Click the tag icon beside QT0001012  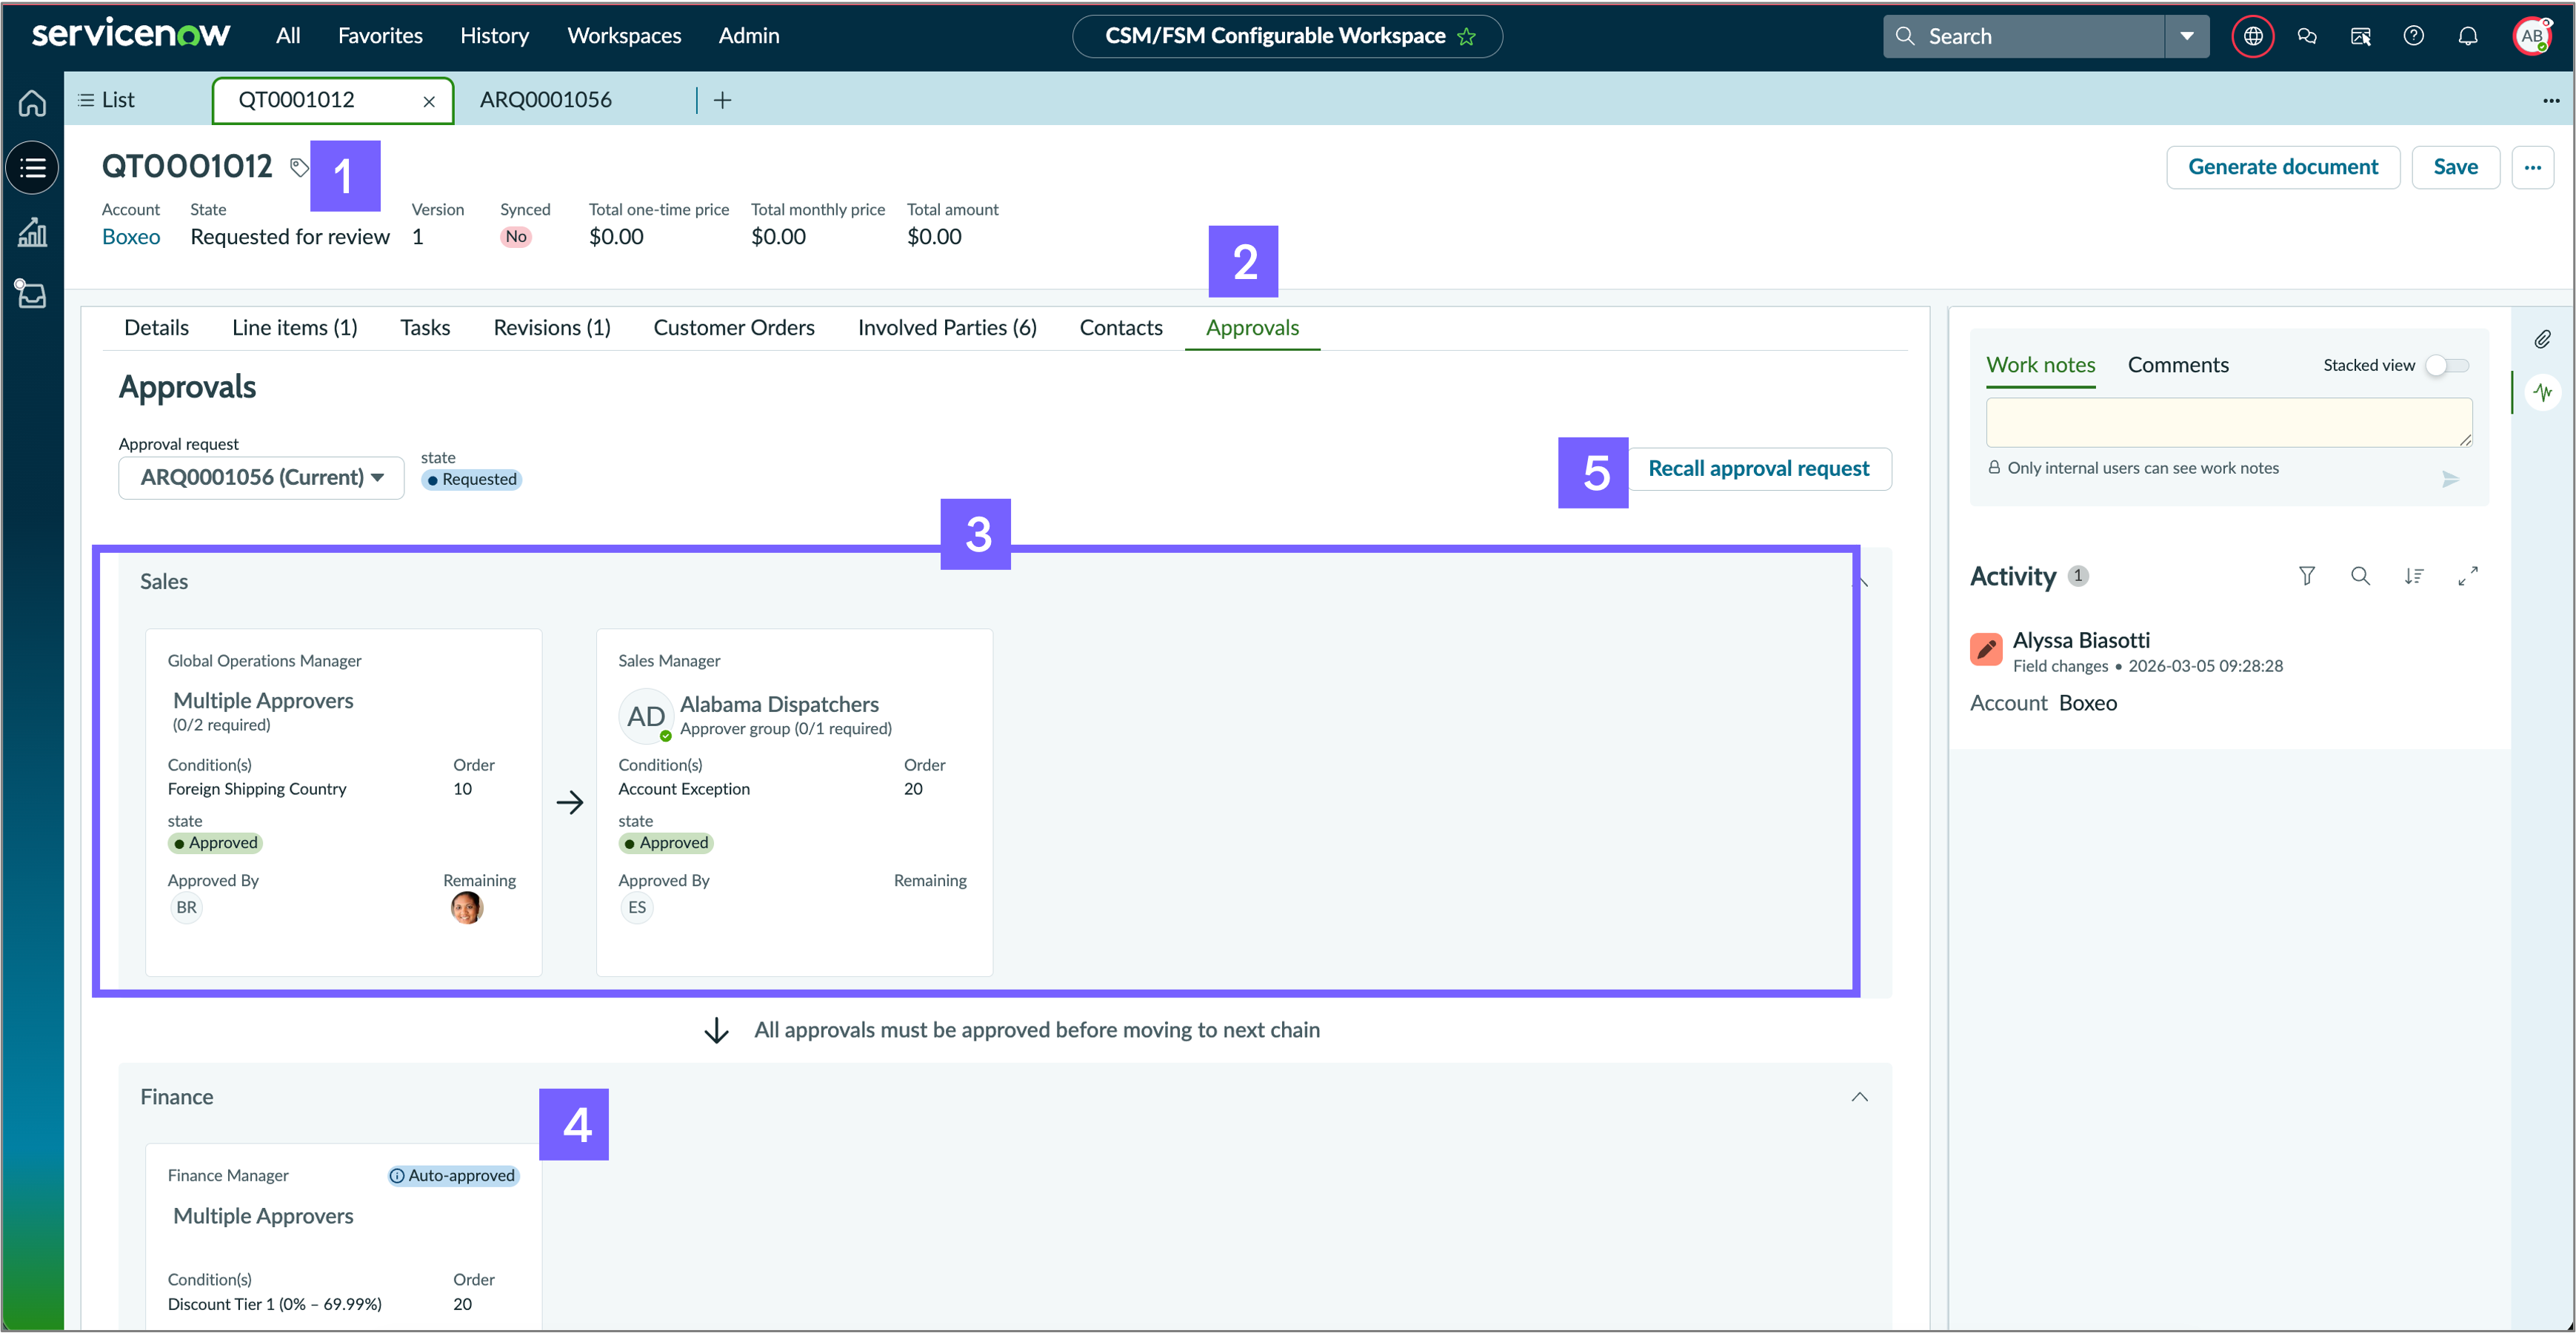click(299, 167)
